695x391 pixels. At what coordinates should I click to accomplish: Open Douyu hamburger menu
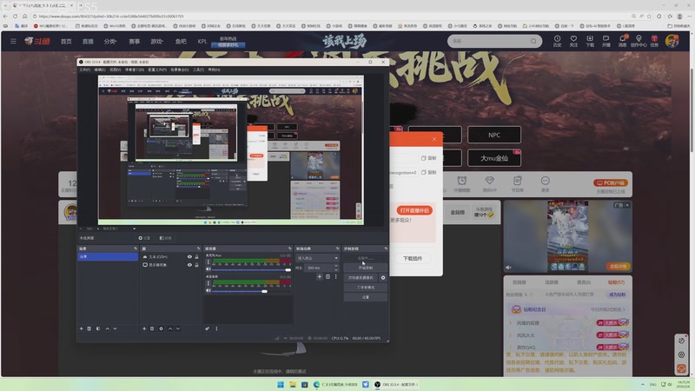point(13,41)
